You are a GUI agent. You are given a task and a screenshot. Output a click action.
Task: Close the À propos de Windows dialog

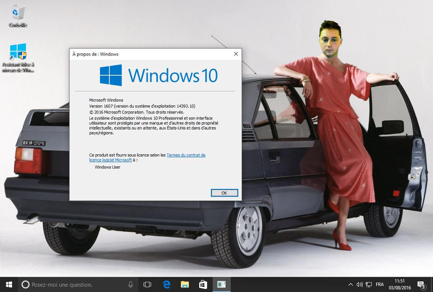(236, 54)
